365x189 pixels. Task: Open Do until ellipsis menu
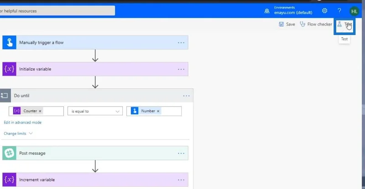pos(186,96)
